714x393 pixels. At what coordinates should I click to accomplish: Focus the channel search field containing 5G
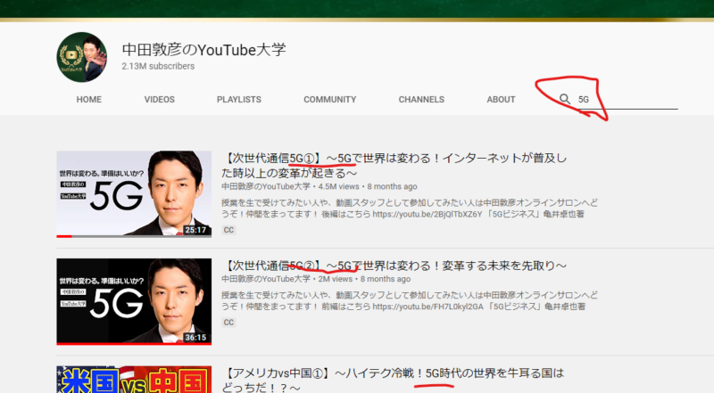(625, 100)
